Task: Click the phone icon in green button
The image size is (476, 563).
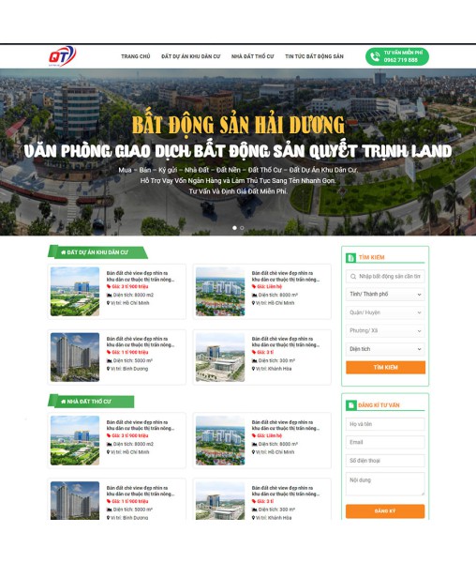Action: coord(375,56)
